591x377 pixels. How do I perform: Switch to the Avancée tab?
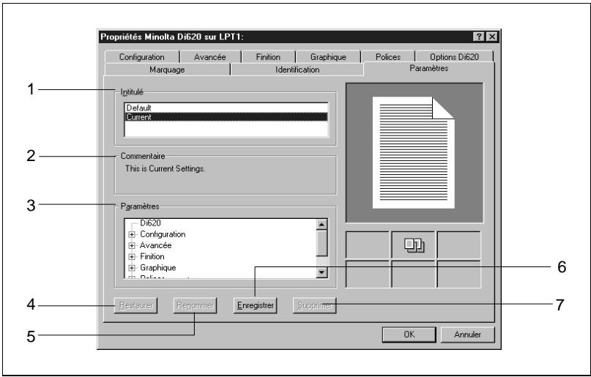click(x=209, y=57)
